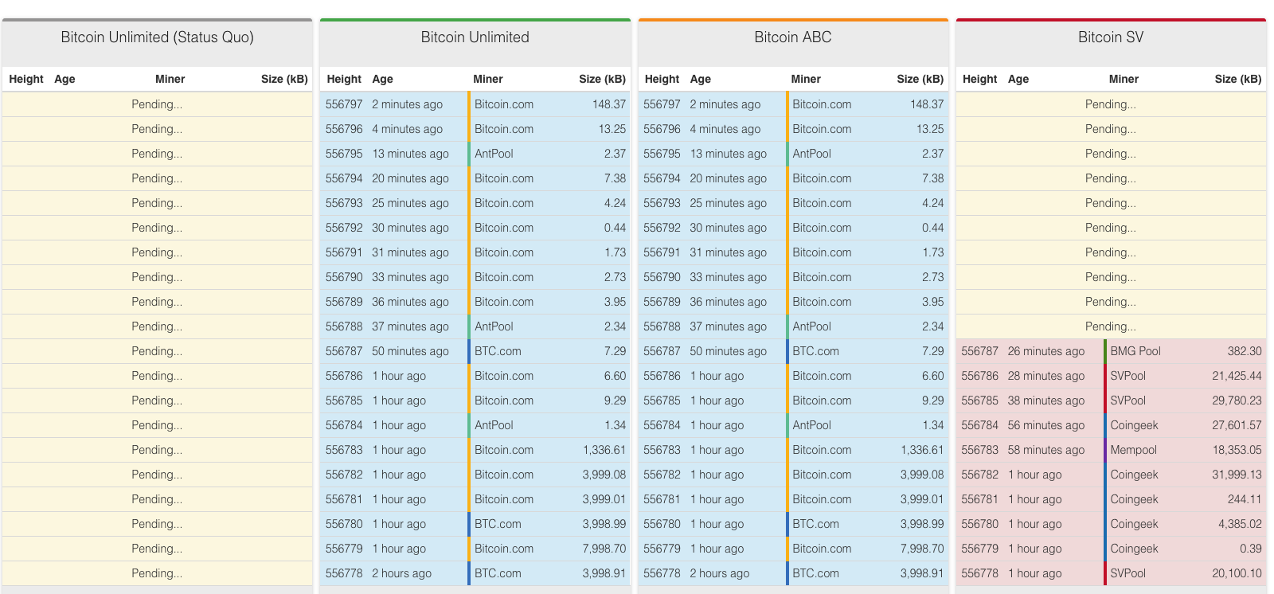Click Size (kB) header in Status Quo table

284,79
